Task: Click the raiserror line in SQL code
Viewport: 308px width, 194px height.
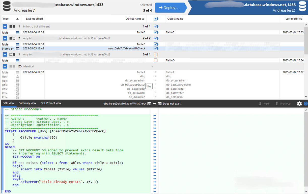Action: pyautogui.click(x=59, y=182)
